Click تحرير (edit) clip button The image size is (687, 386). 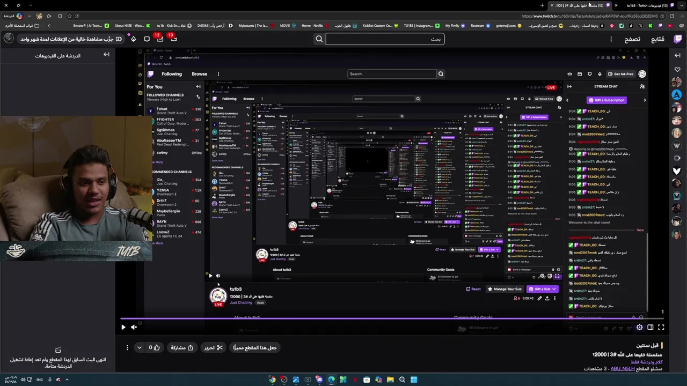[x=213, y=347]
